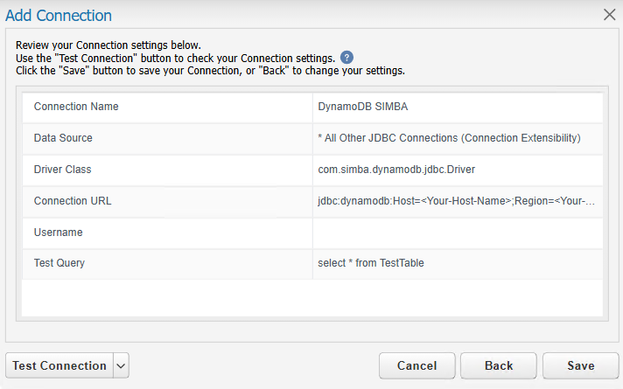
Task: Save the DynamoDB SIMBA connection
Action: pos(580,365)
